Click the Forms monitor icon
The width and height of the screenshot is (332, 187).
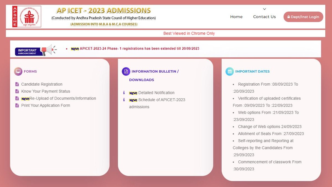(x=18, y=71)
